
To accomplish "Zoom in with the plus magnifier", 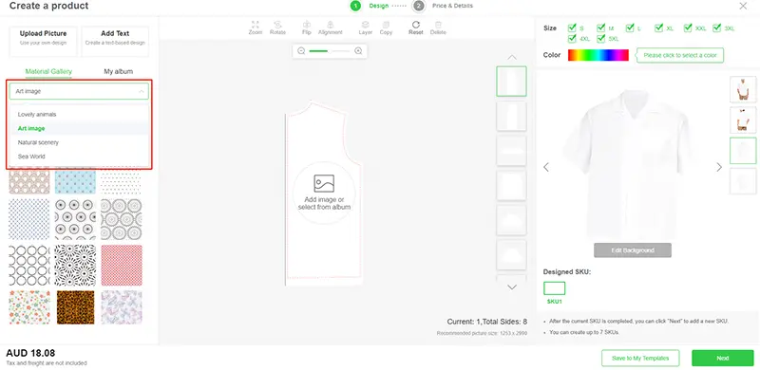I will coord(359,51).
